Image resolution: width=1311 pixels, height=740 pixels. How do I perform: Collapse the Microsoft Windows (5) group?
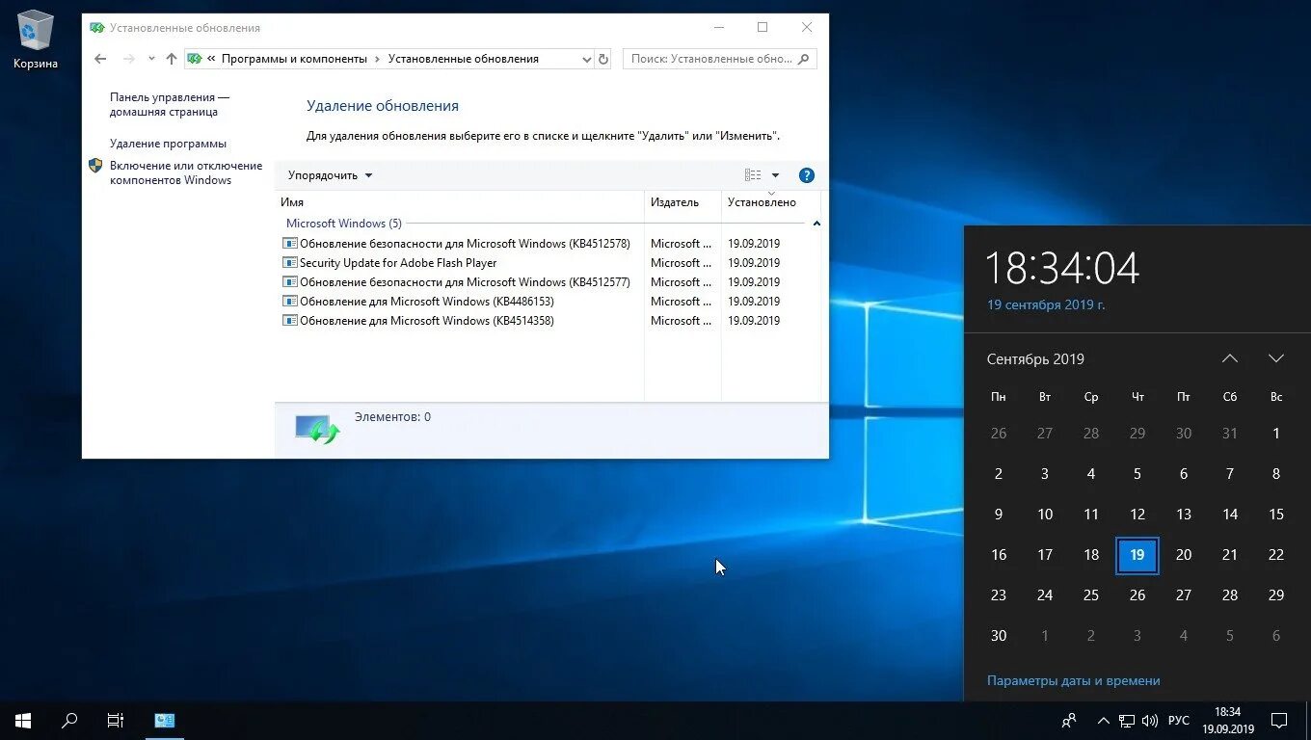tap(816, 224)
